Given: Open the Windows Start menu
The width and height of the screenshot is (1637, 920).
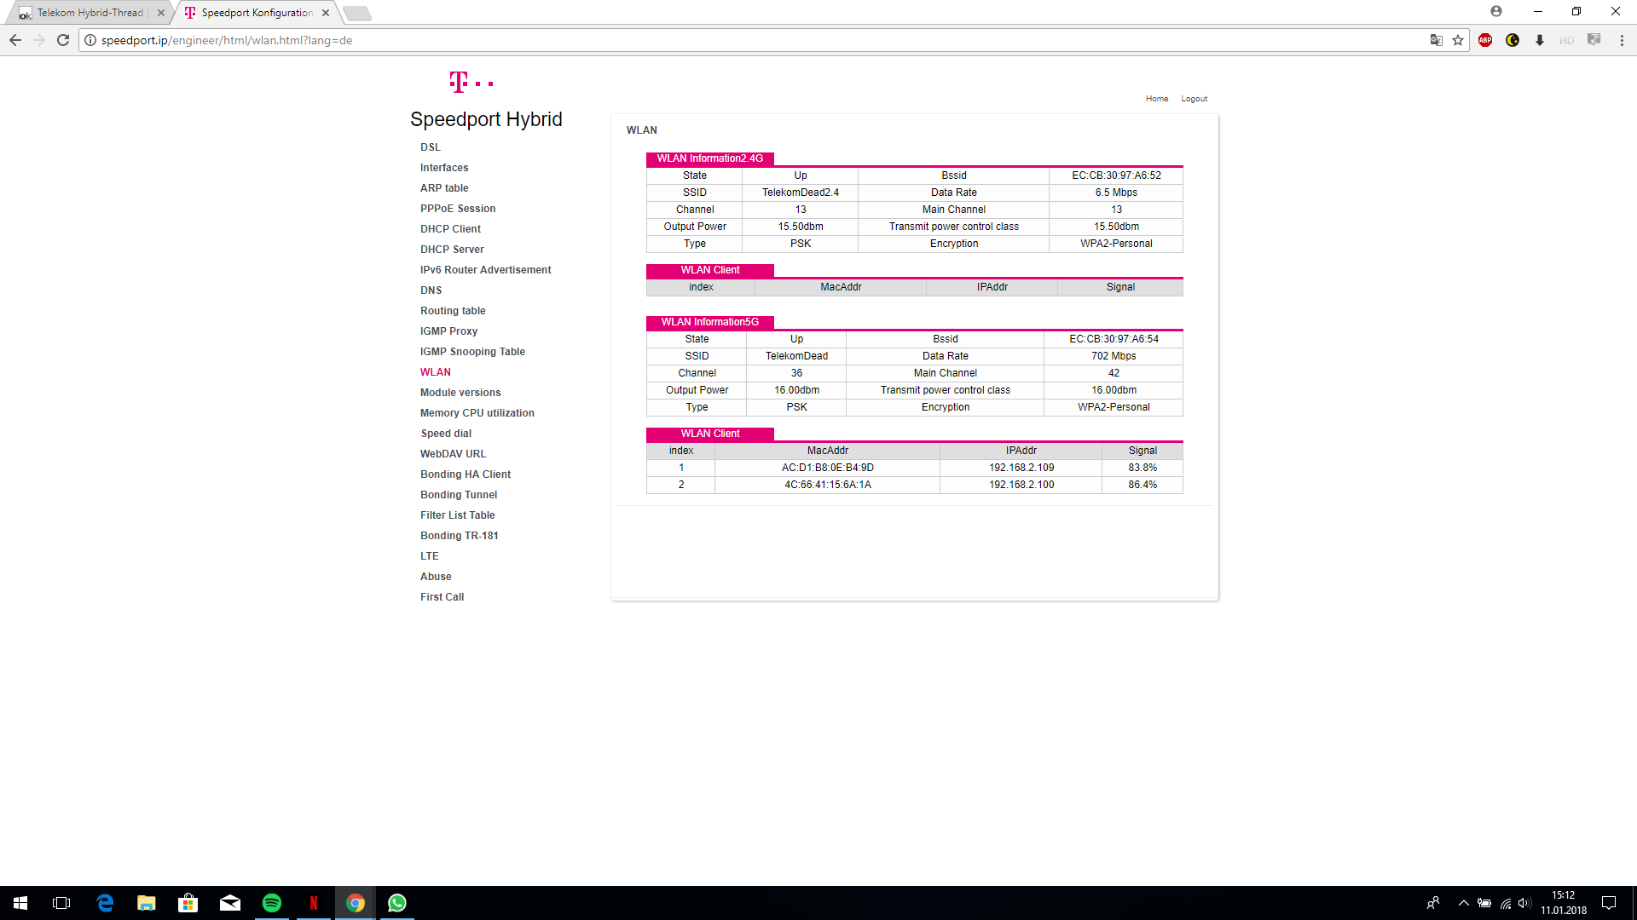Looking at the screenshot, I should click(x=20, y=903).
